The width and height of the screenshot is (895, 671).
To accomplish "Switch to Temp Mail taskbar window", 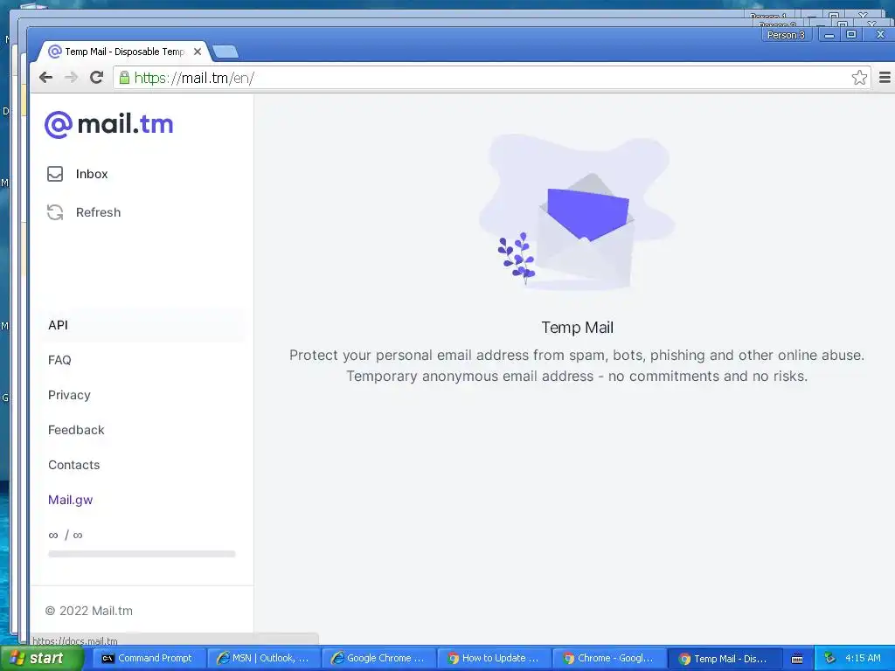I will pyautogui.click(x=724, y=658).
